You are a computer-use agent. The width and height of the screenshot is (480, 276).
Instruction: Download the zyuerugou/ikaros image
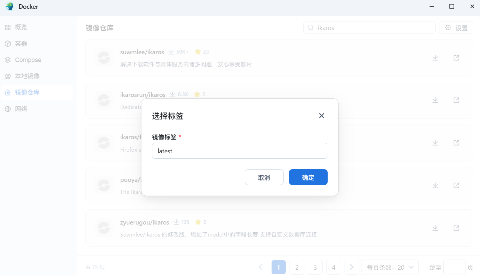435,228
